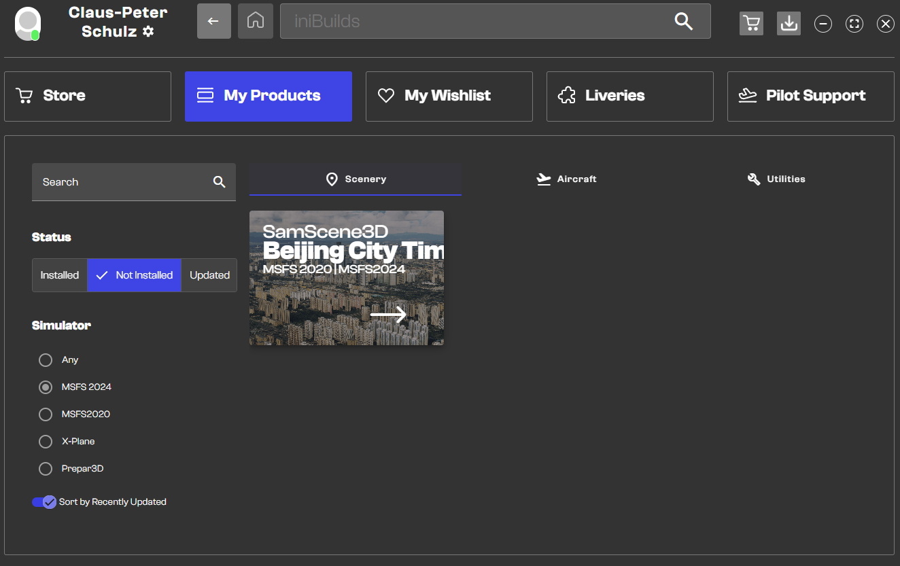The image size is (900, 566).
Task: Open the Store section
Action: [88, 96]
